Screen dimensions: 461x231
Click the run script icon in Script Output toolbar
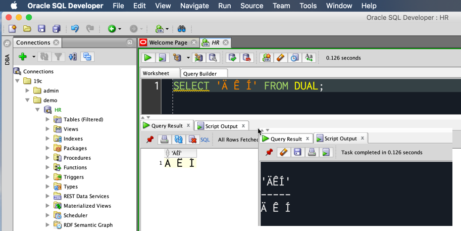326,152
